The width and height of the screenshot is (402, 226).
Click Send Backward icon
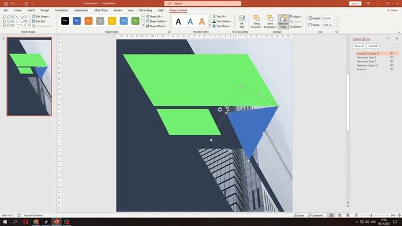(270, 18)
